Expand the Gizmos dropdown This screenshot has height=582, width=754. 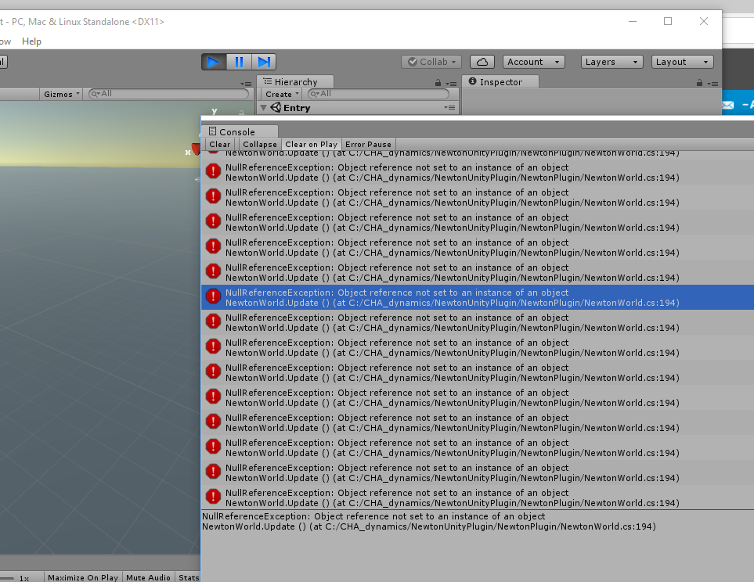[62, 94]
